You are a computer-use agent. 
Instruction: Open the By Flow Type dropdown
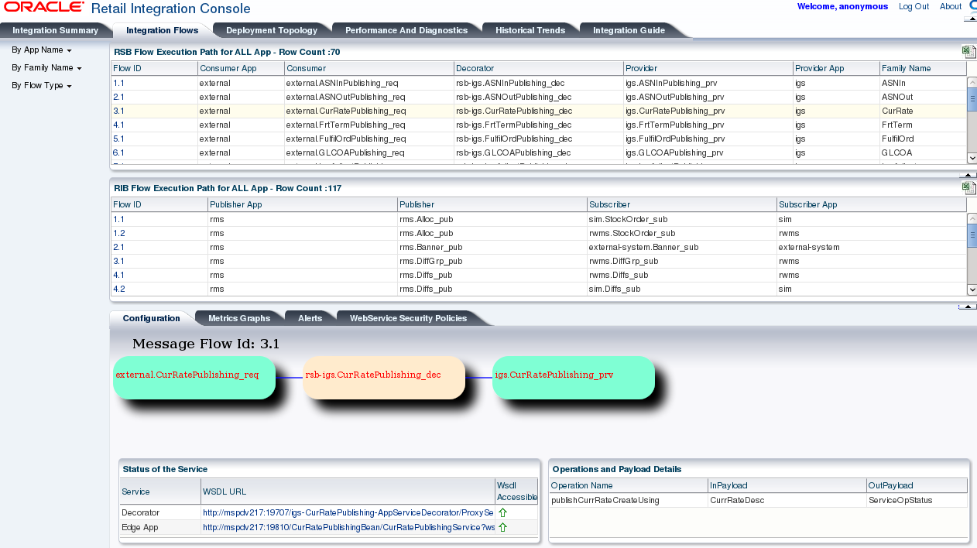tap(42, 85)
